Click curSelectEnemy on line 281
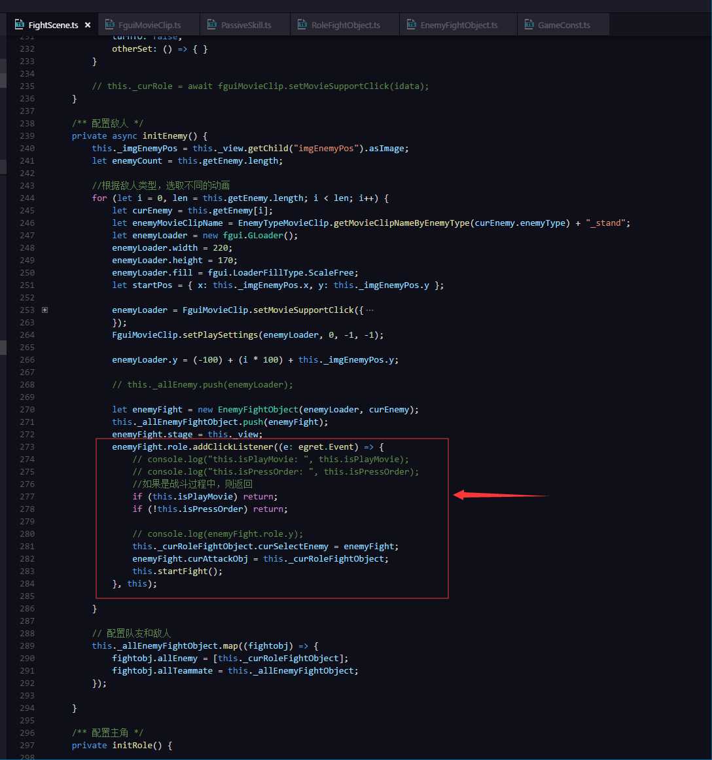Screen dimensions: 712x760 click(x=293, y=546)
